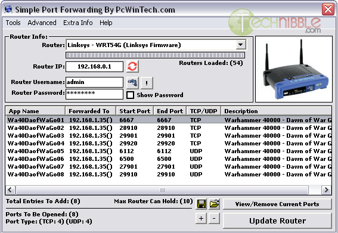This screenshot has height=233, width=338.
Task: Select the Wa40DaofWaGo03 row
Action: (x=169, y=136)
